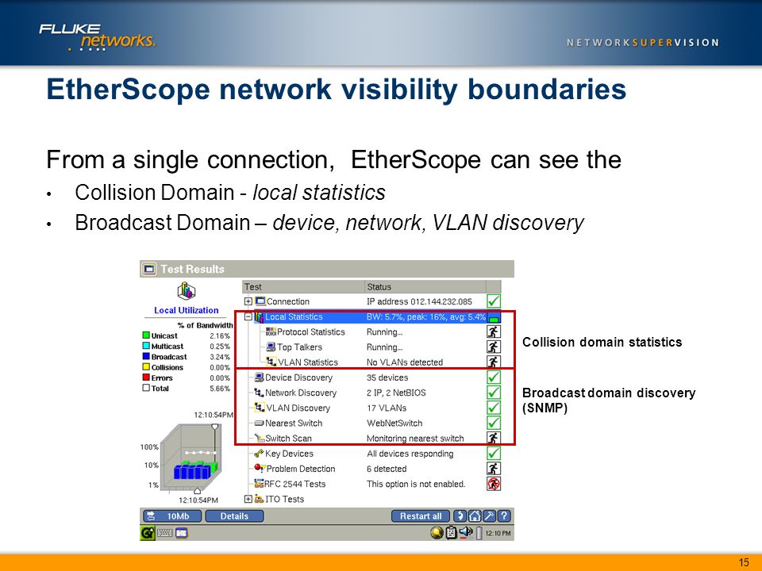The width and height of the screenshot is (762, 571).
Task: Select the "WebNetSwitch" status text
Action: click(x=394, y=423)
